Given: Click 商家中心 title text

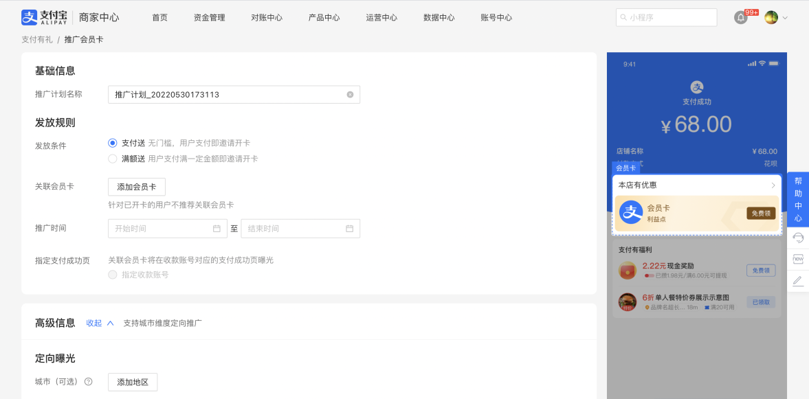Looking at the screenshot, I should tap(99, 18).
